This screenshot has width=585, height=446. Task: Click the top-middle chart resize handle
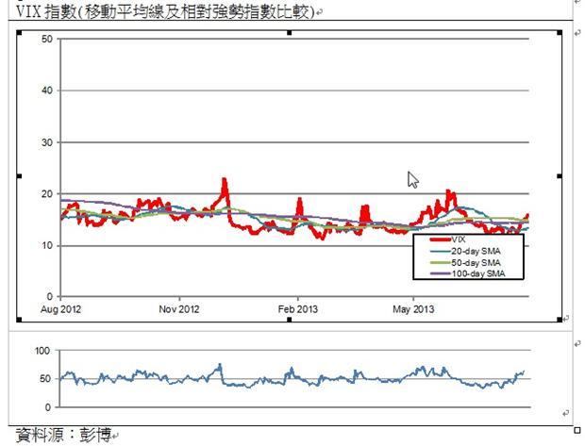click(x=291, y=32)
